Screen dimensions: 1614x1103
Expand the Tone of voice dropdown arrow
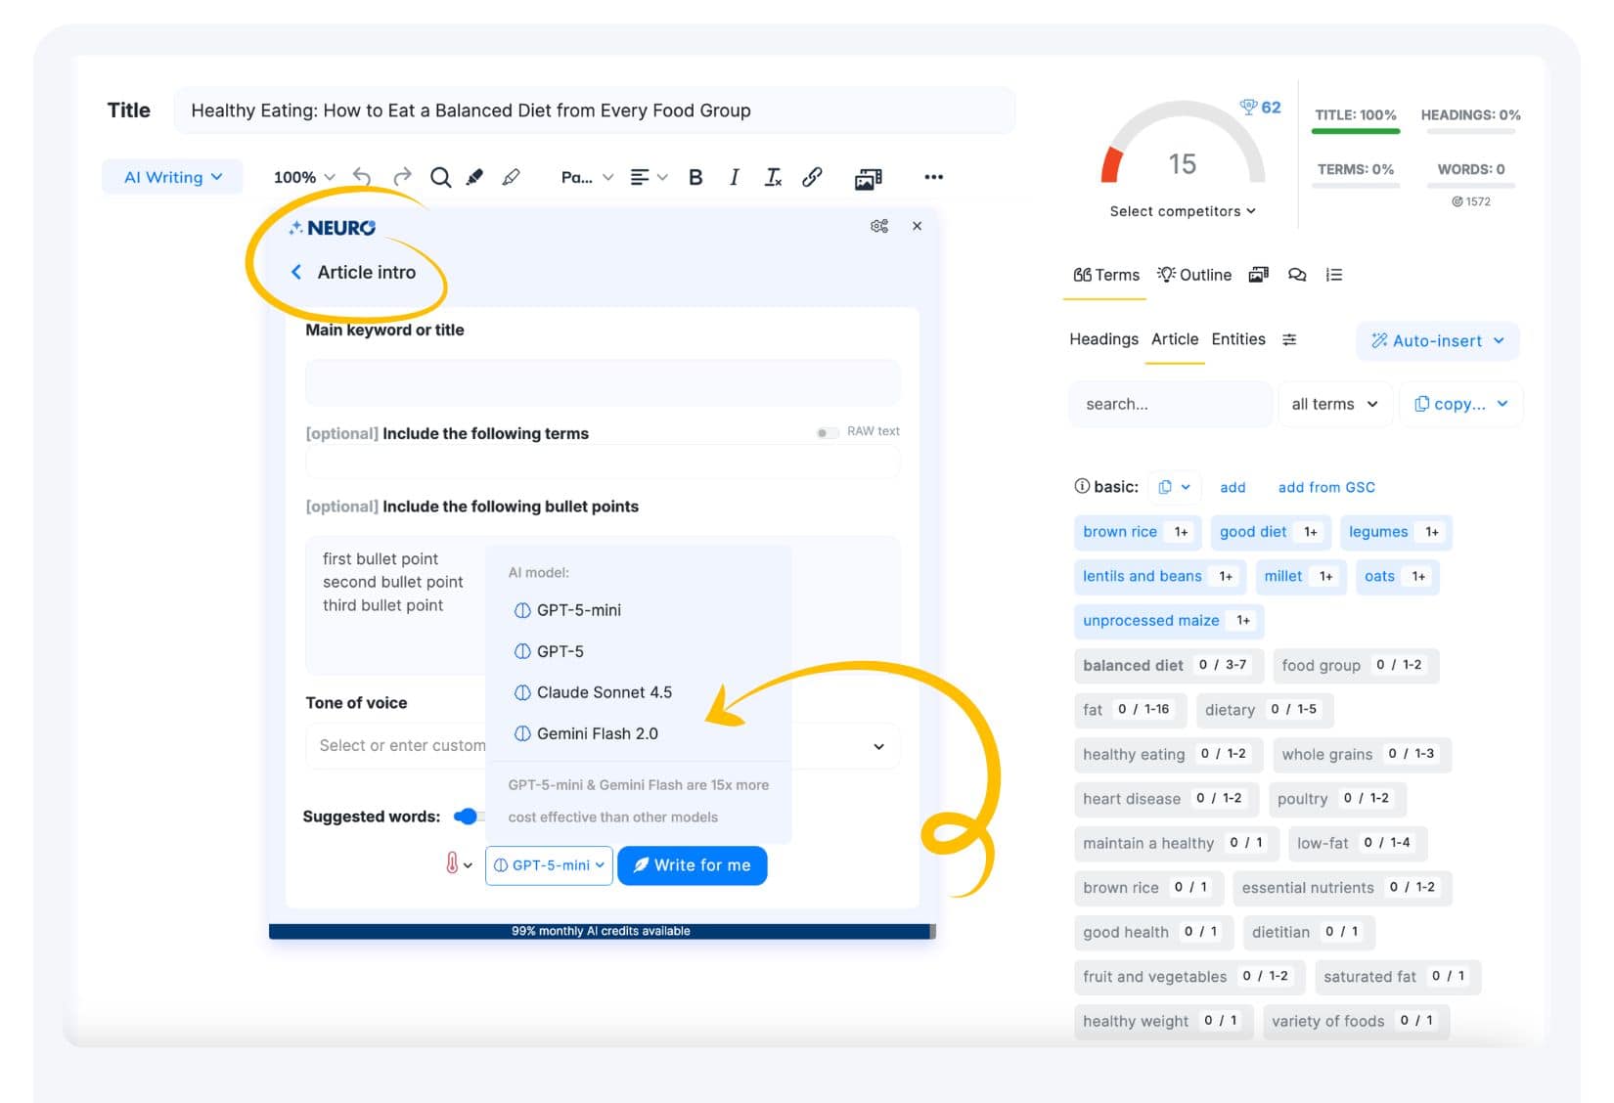click(x=878, y=746)
